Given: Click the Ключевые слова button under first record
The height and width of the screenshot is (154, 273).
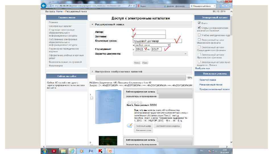Looking at the screenshot, I should 143,130.
